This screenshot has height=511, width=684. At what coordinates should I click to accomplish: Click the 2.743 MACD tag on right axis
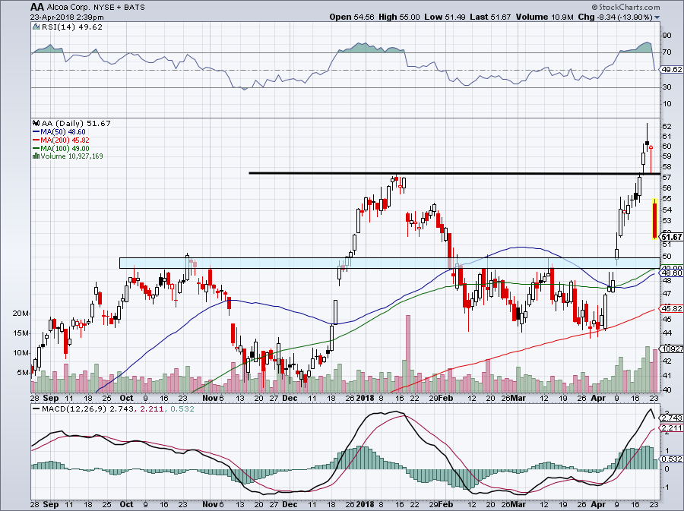[x=672, y=418]
